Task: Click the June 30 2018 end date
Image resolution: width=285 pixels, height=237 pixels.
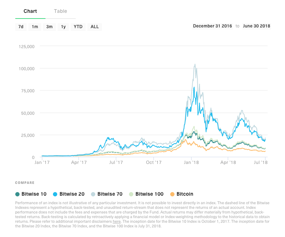Action: point(257,26)
